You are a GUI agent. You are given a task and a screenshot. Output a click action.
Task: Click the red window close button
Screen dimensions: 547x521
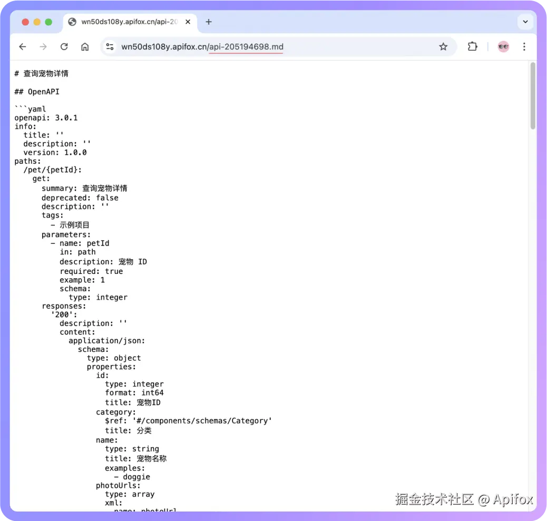[x=25, y=22]
